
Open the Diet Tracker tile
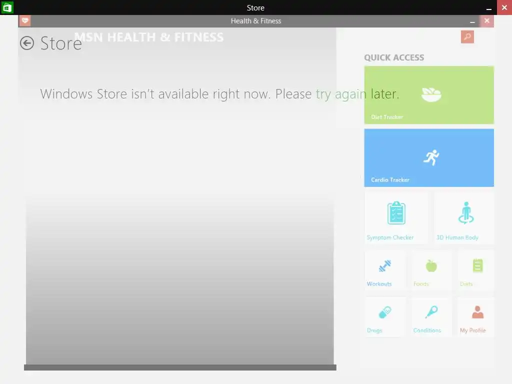tap(428, 95)
